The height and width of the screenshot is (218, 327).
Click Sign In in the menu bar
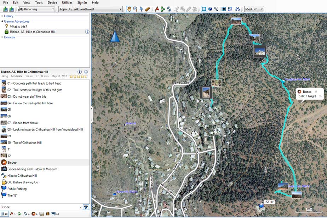pyautogui.click(x=82, y=3)
